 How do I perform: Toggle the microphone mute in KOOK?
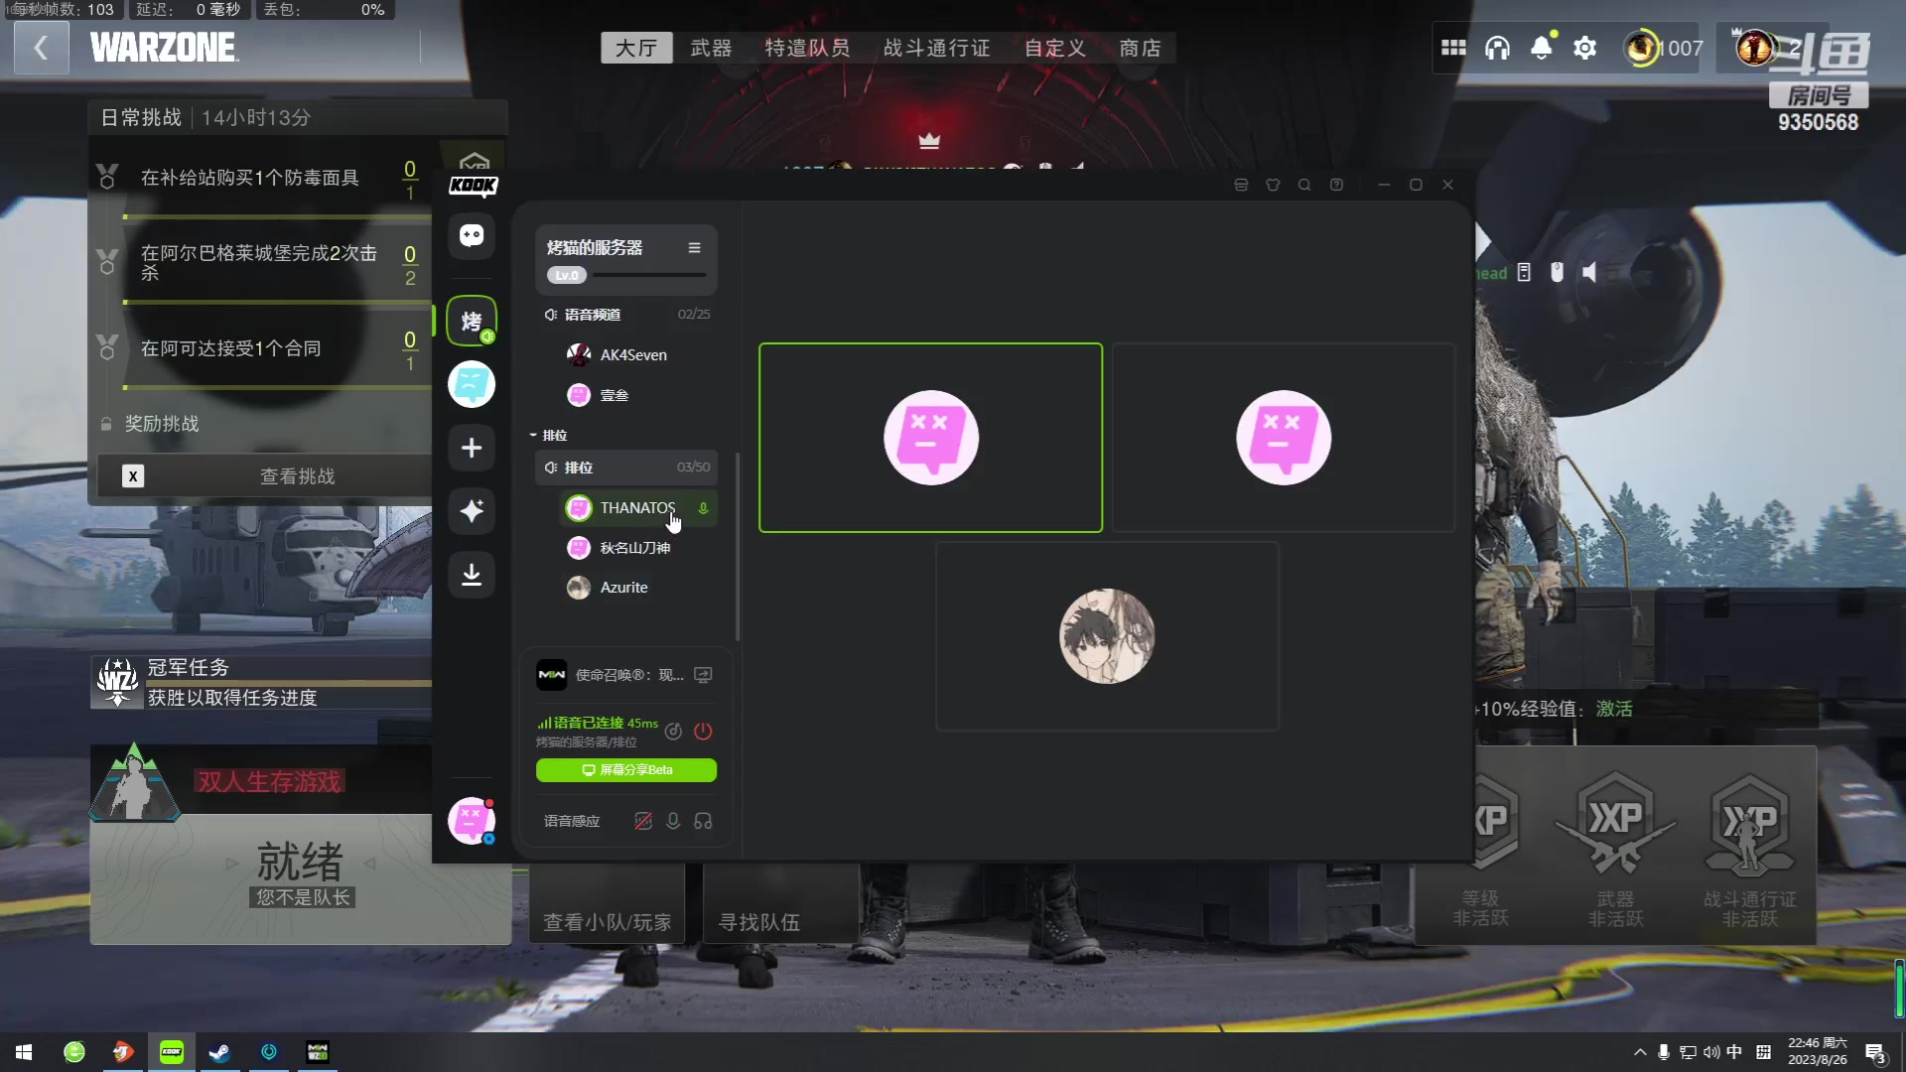[673, 821]
